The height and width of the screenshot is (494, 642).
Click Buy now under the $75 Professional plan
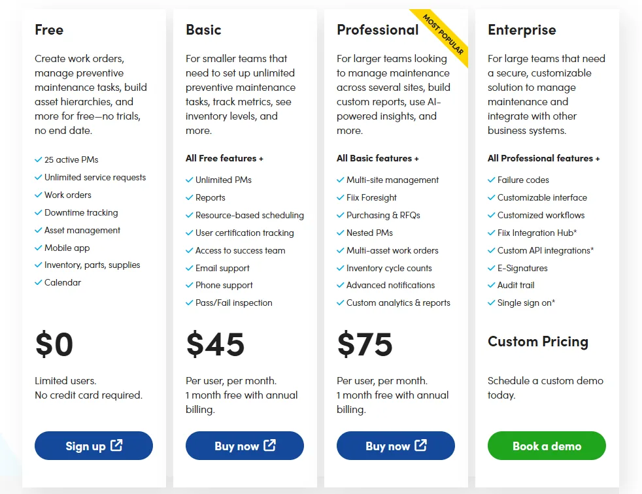point(396,445)
